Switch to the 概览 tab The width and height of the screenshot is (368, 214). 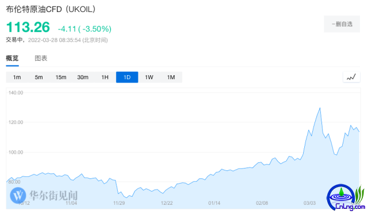click(x=12, y=58)
